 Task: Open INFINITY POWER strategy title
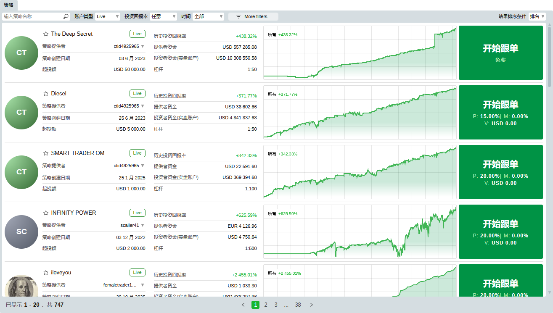[74, 213]
